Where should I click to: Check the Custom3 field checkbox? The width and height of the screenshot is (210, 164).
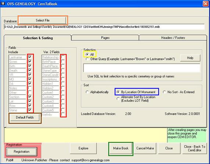(x=63, y=101)
